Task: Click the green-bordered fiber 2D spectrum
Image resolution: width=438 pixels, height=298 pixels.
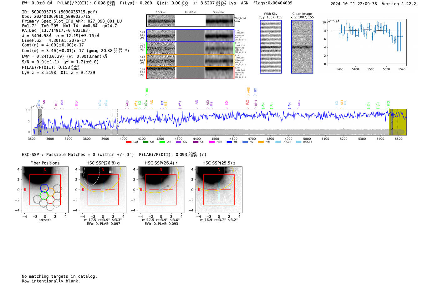Action: tap(190, 48)
